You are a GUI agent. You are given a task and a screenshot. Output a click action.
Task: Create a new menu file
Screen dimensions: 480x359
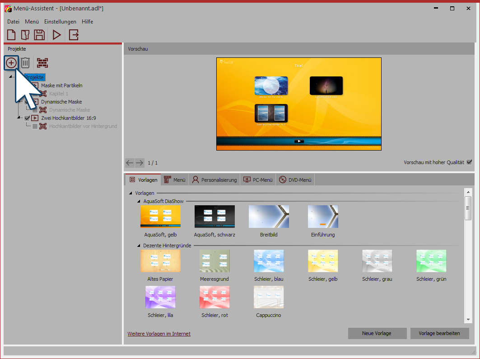coord(11,34)
